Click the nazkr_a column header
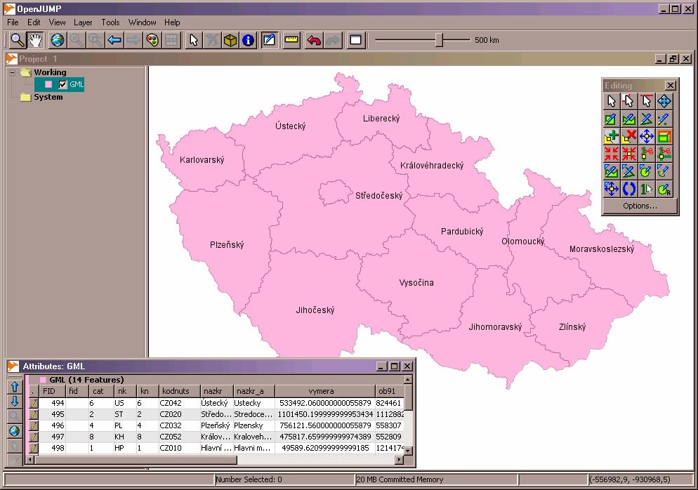Image resolution: width=698 pixels, height=490 pixels. coord(253,391)
